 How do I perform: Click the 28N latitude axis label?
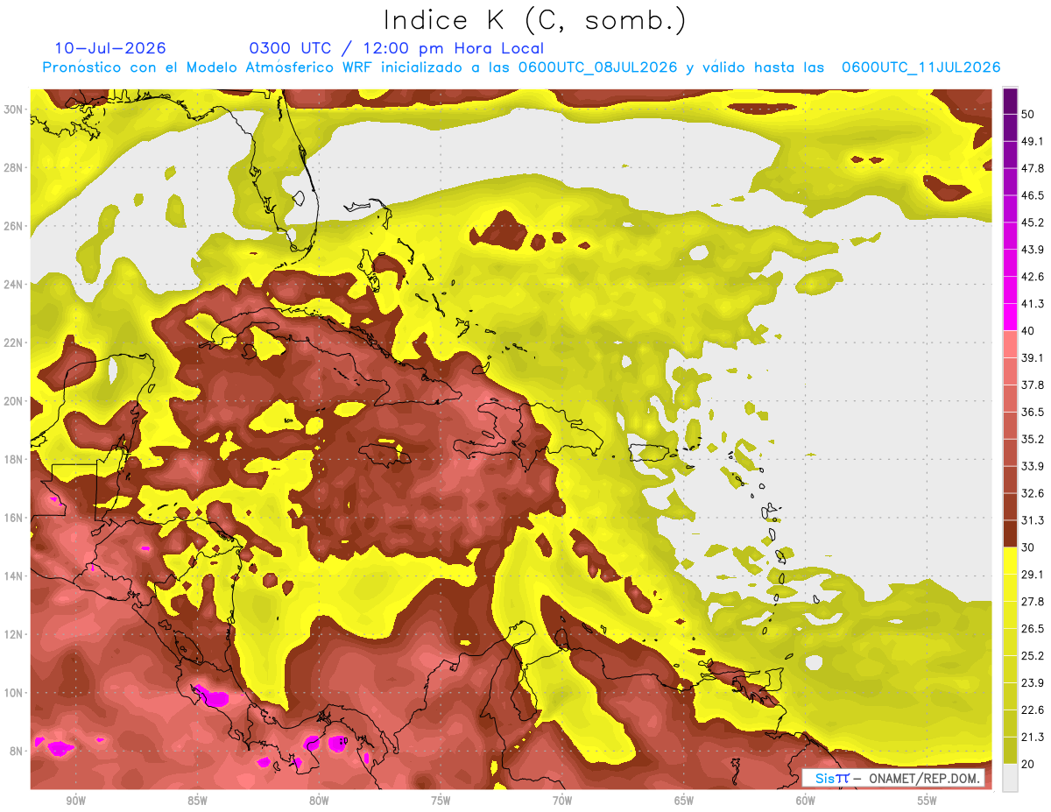(15, 167)
